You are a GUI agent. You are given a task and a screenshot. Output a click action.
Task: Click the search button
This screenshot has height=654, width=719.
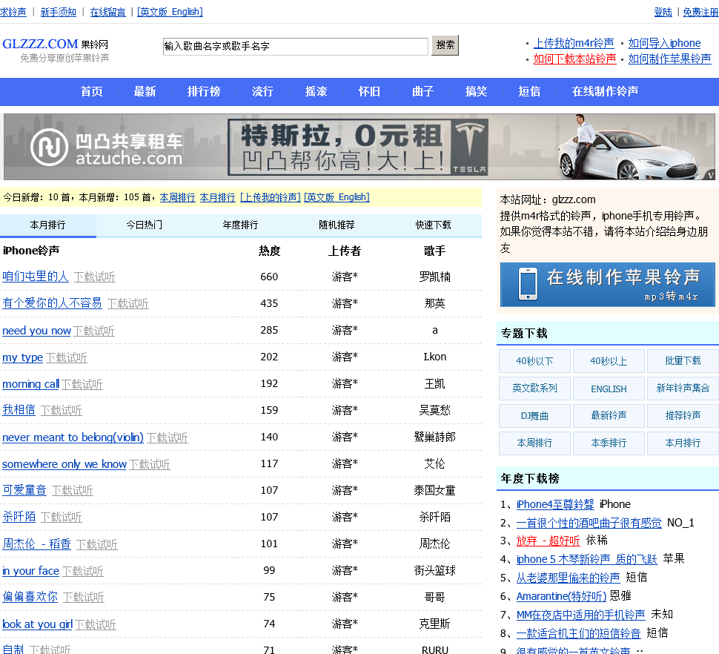pyautogui.click(x=445, y=45)
